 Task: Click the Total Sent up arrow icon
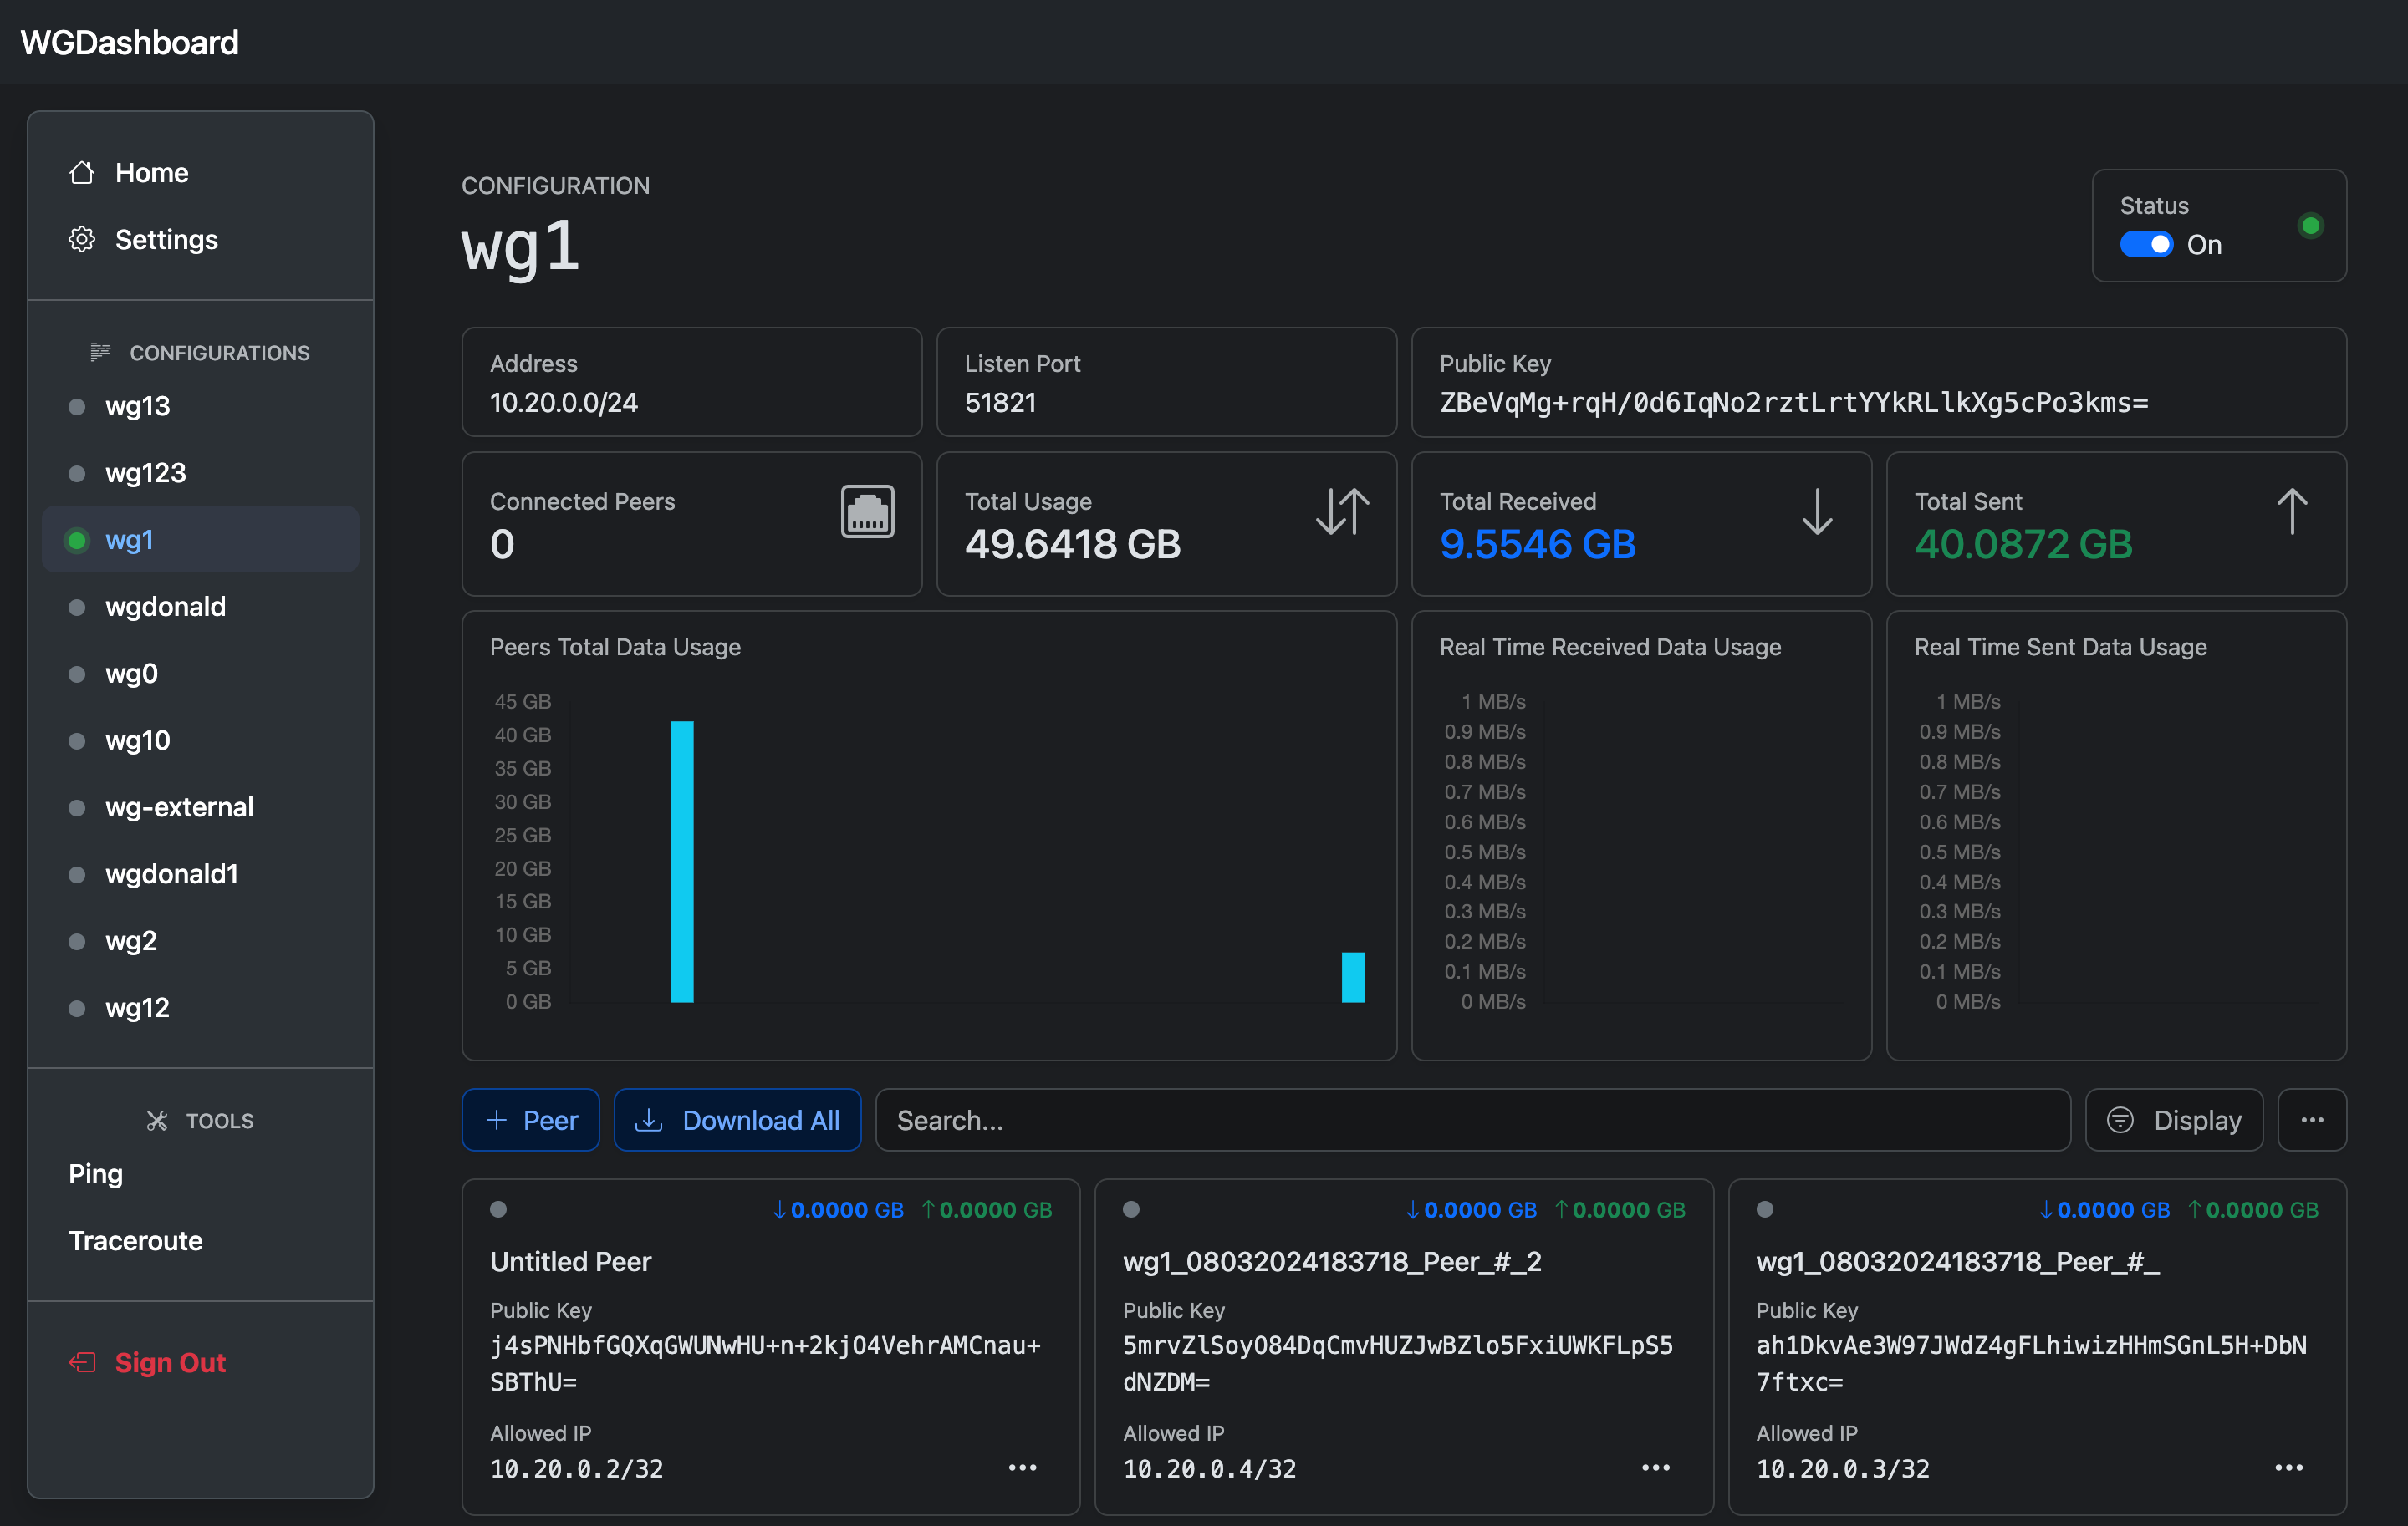[x=2292, y=511]
